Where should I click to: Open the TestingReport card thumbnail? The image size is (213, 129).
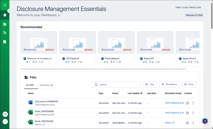pos(116,43)
